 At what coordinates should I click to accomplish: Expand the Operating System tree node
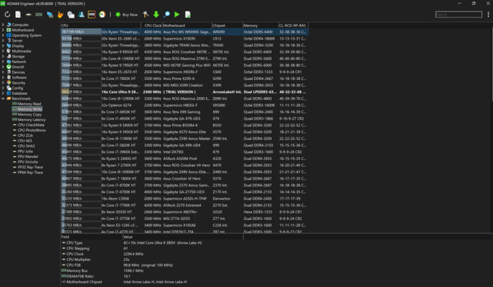(3, 36)
